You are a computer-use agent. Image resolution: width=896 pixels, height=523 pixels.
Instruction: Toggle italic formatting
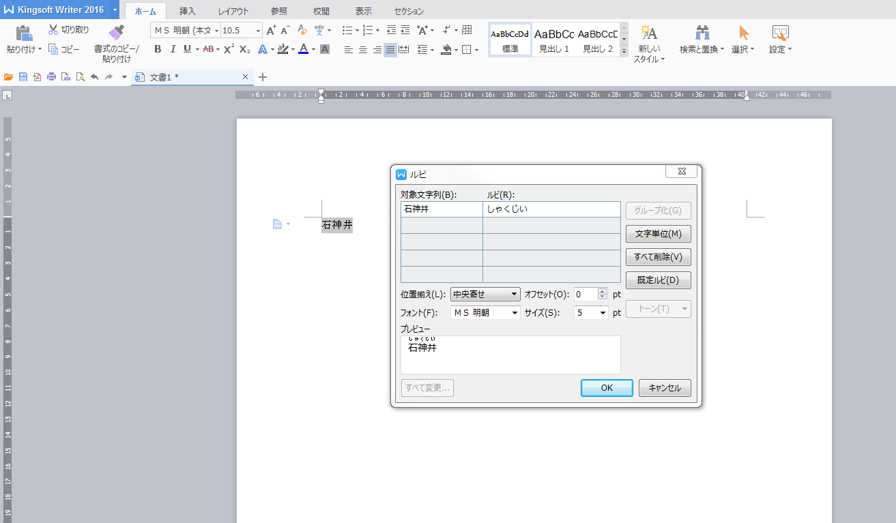click(x=173, y=49)
